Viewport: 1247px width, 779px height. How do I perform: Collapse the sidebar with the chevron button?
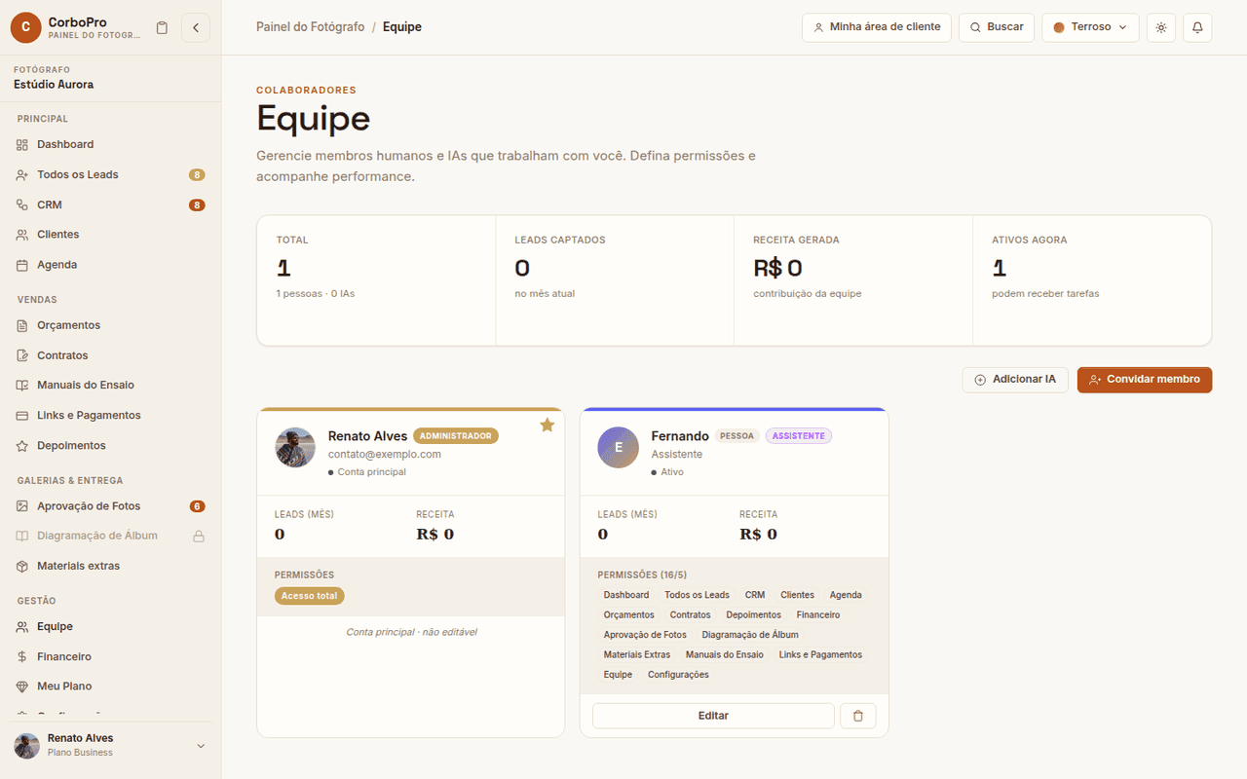(196, 27)
